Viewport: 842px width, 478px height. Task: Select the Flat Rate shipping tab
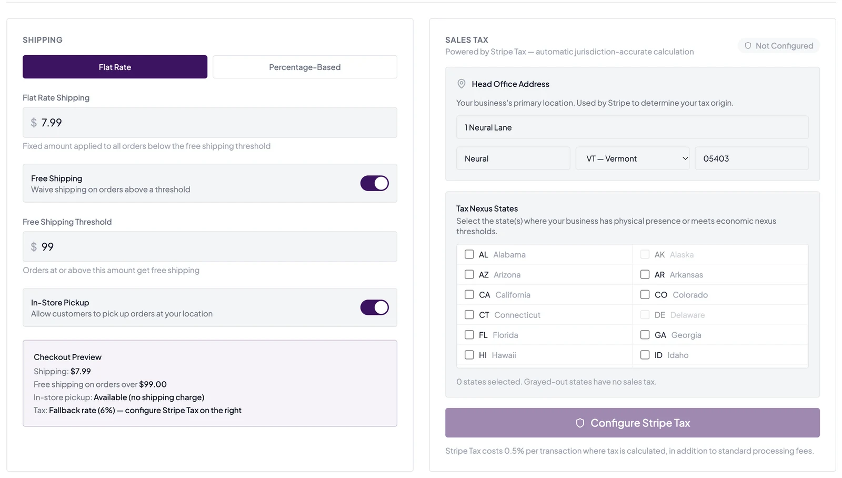point(115,67)
